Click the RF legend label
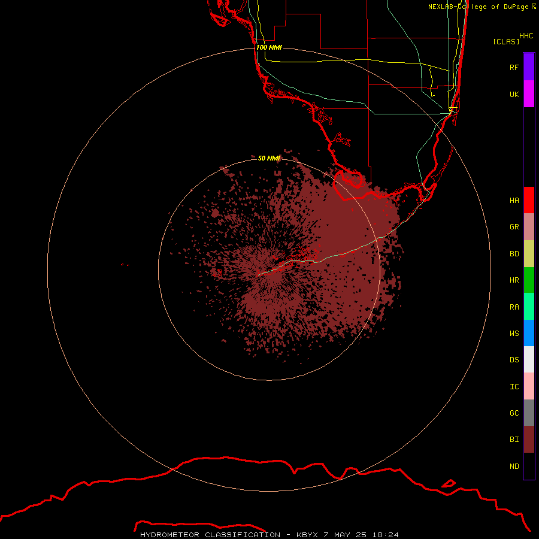The width and height of the screenshot is (539, 539). point(514,67)
